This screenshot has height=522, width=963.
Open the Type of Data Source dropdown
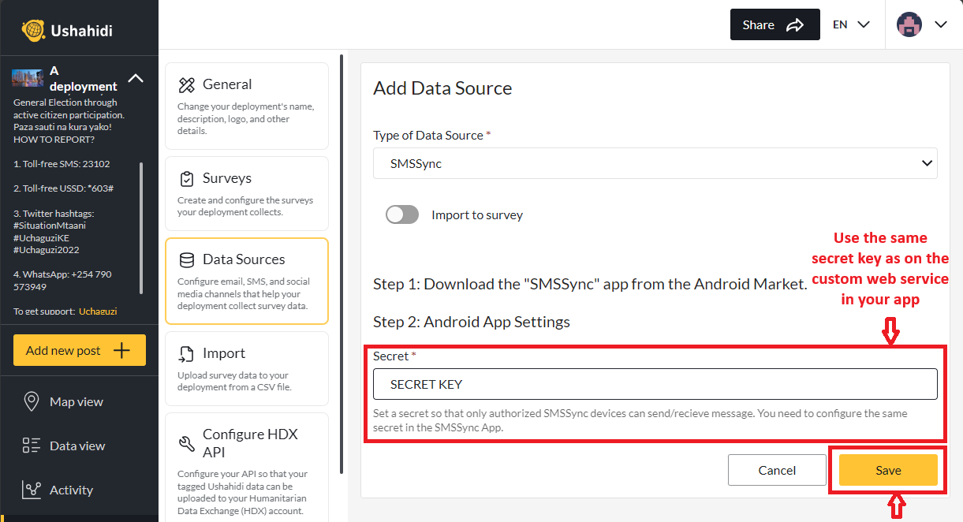point(655,163)
